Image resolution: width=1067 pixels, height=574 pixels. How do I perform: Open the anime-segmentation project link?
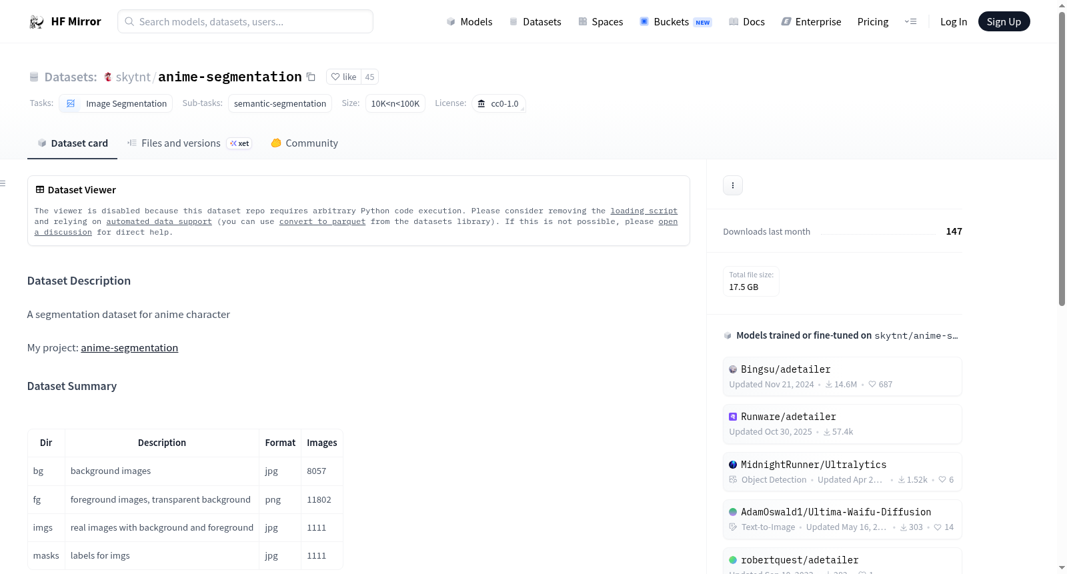click(x=129, y=348)
